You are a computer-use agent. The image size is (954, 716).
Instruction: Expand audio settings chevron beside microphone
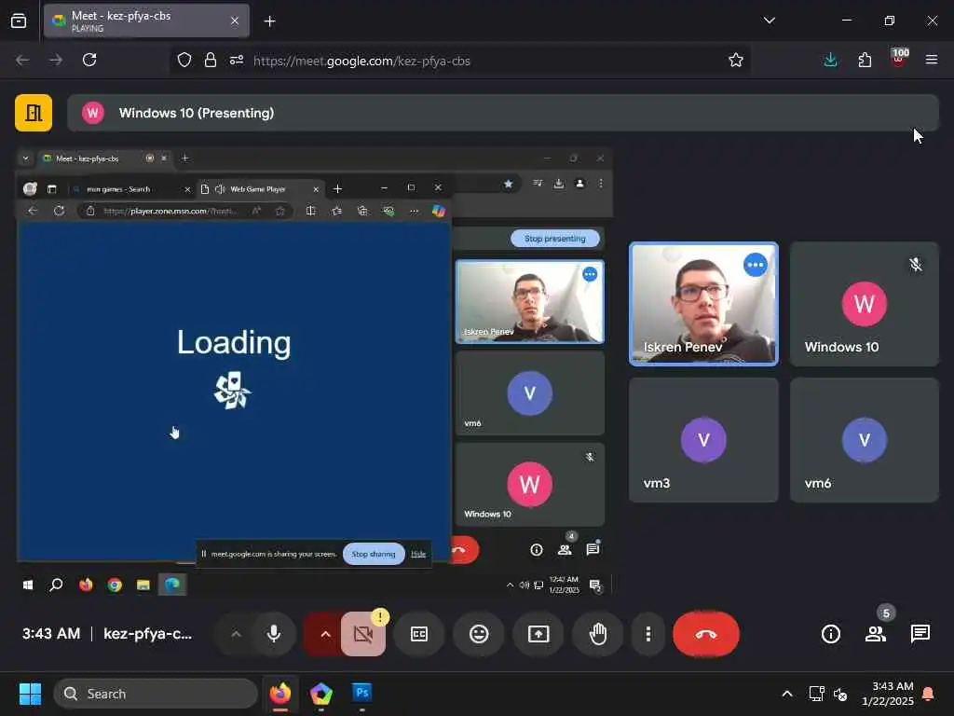point(236,634)
